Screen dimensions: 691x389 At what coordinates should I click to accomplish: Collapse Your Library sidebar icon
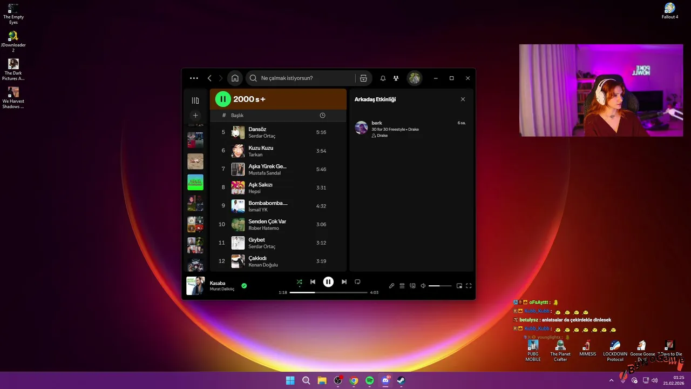tap(195, 100)
